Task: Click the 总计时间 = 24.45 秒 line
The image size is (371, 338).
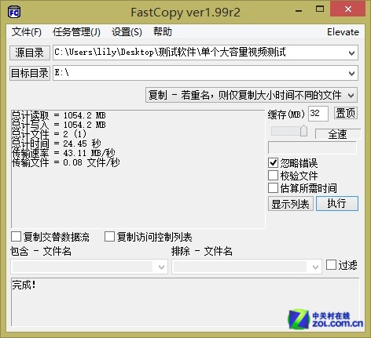Action: point(57,144)
